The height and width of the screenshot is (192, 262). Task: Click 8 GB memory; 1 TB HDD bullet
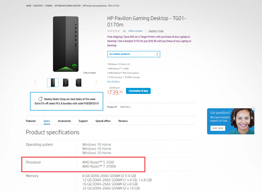(124, 77)
